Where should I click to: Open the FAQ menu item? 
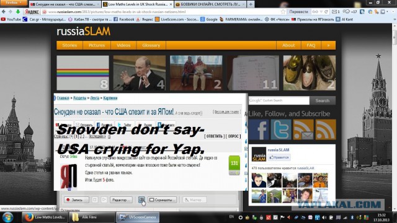click(311, 45)
